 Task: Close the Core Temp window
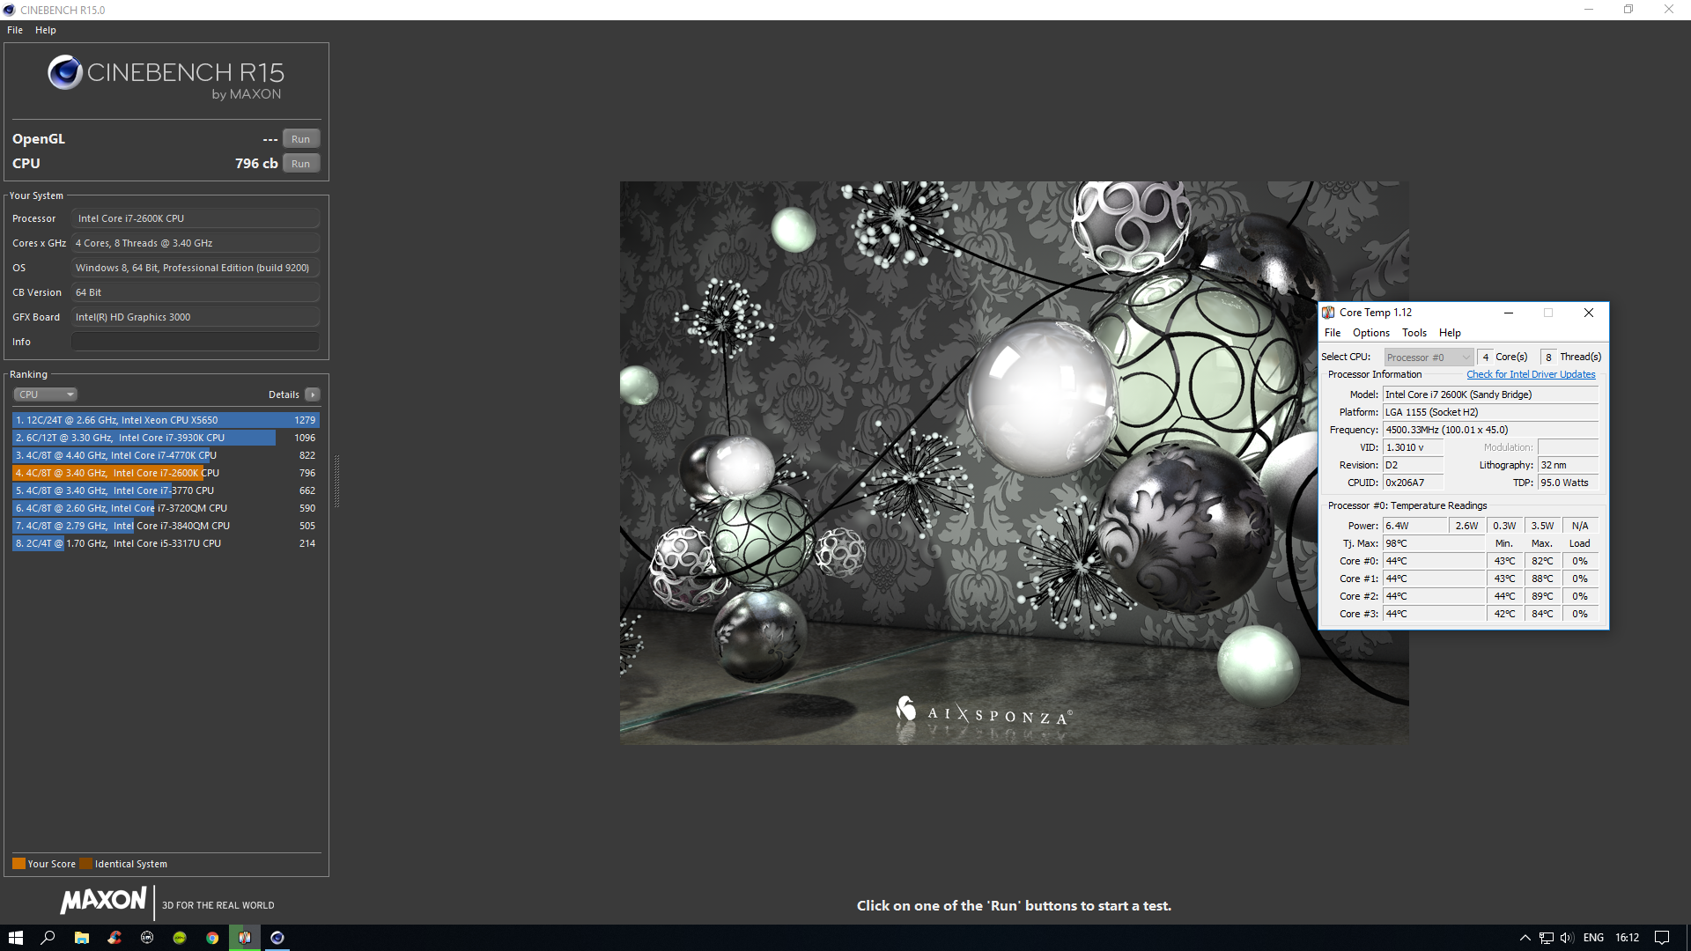1589,313
